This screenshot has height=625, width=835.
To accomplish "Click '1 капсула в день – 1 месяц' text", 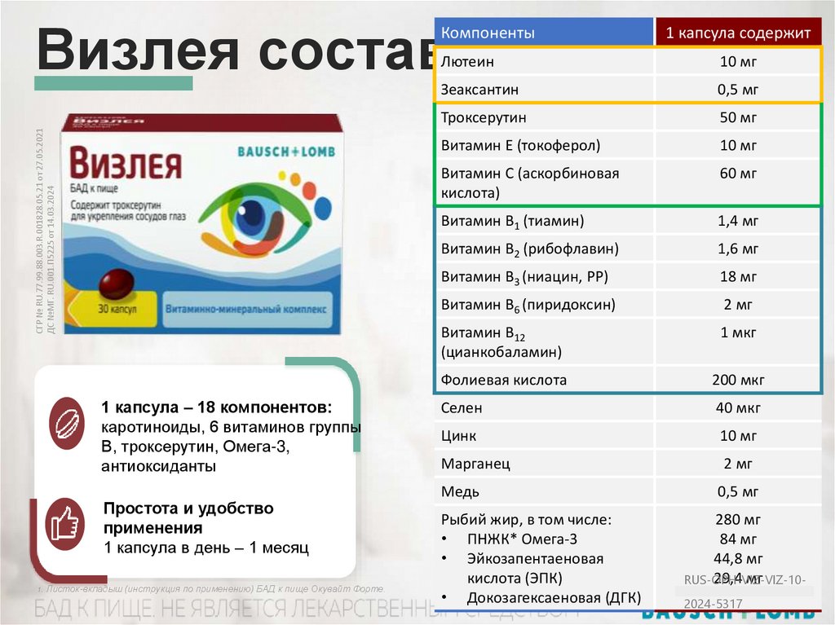I will pos(206,548).
